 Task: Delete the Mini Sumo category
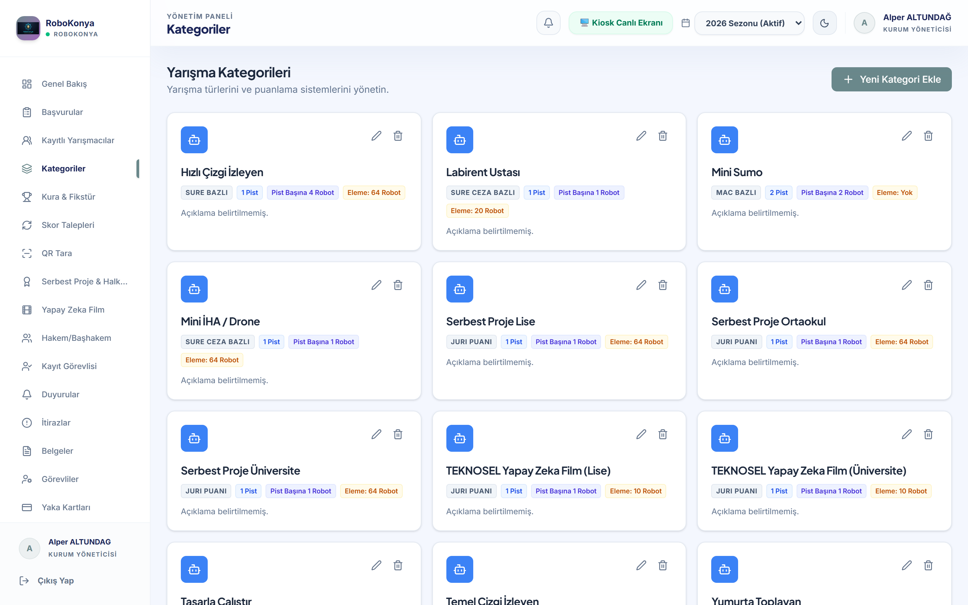928,136
